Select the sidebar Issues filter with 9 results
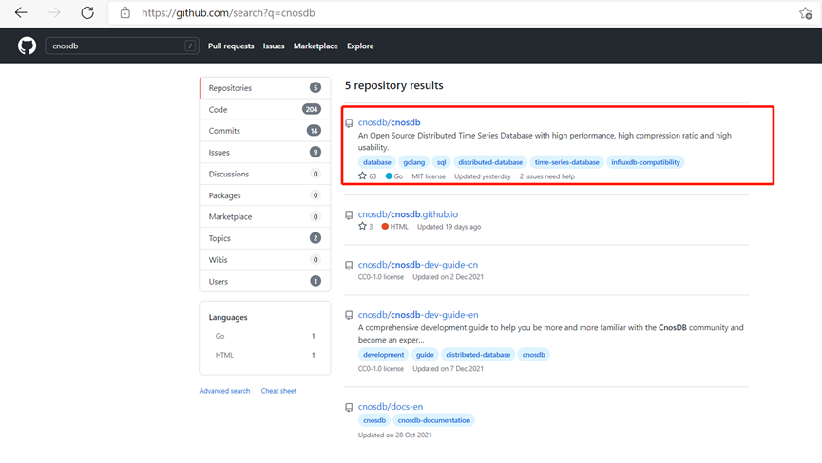Screen dimensions: 822x463 265,152
